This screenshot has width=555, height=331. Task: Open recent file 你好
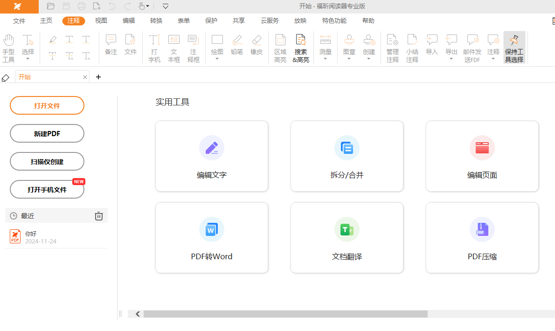(x=31, y=237)
